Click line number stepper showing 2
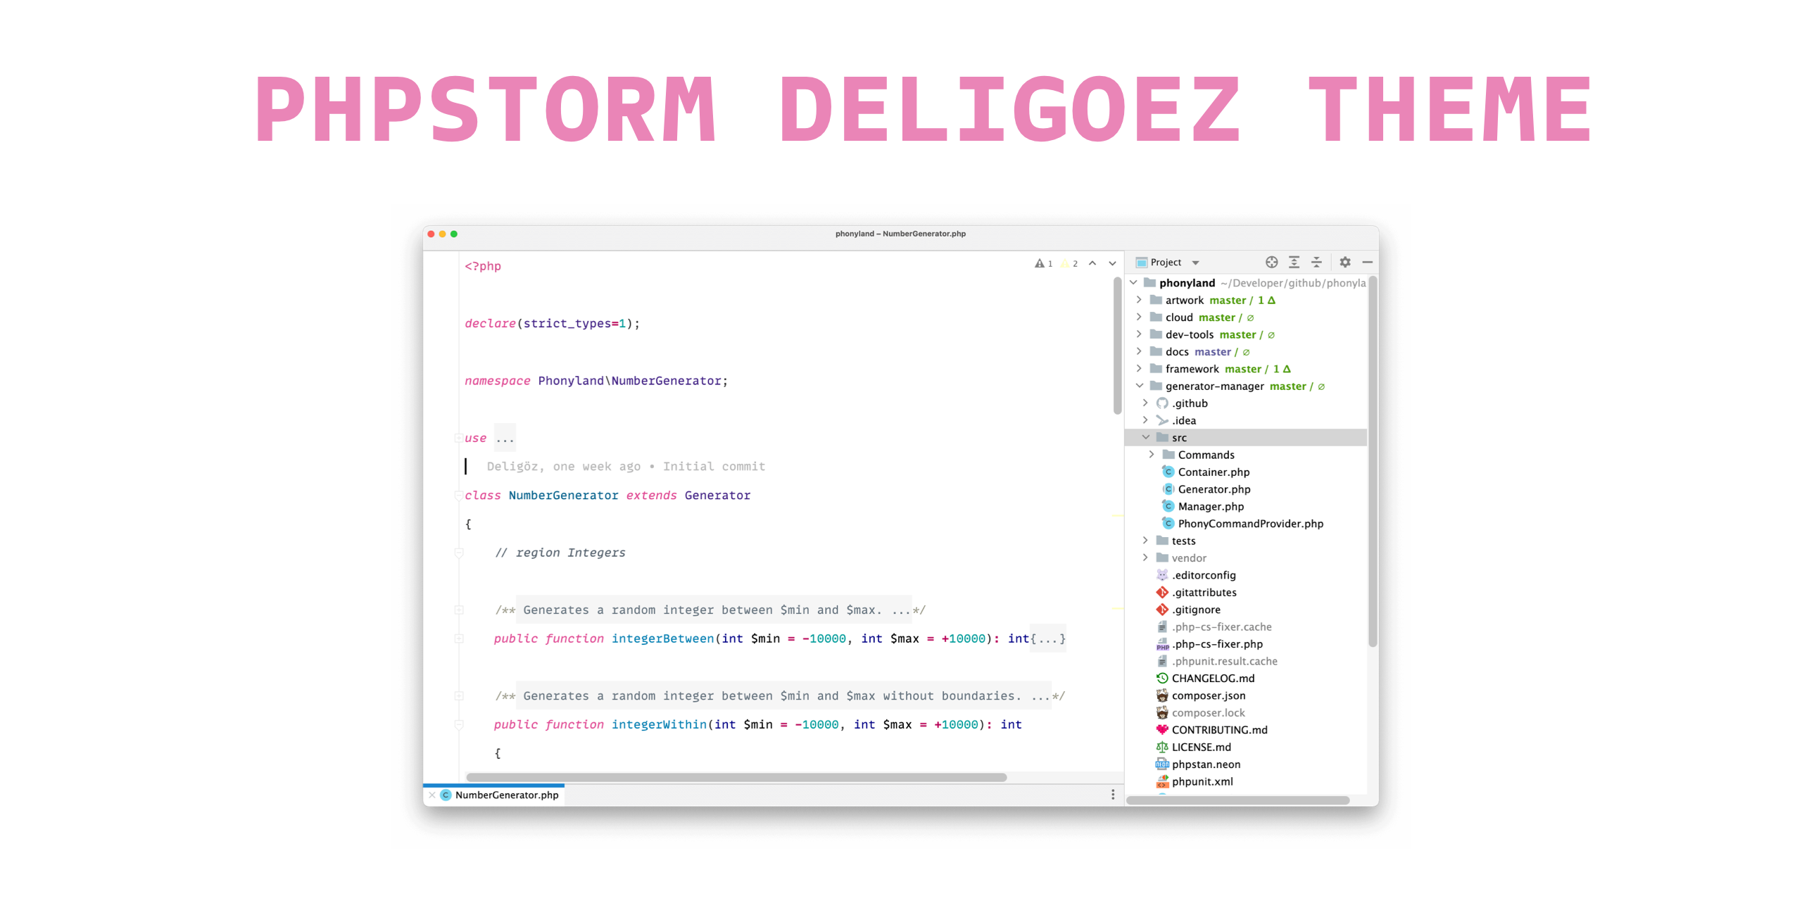The width and height of the screenshot is (1802, 901). point(1076,262)
